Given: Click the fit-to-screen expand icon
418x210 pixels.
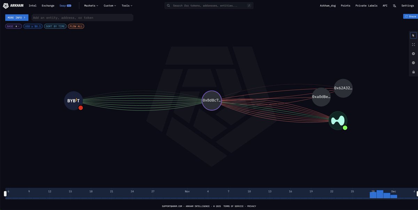Looking at the screenshot, I should [413, 45].
